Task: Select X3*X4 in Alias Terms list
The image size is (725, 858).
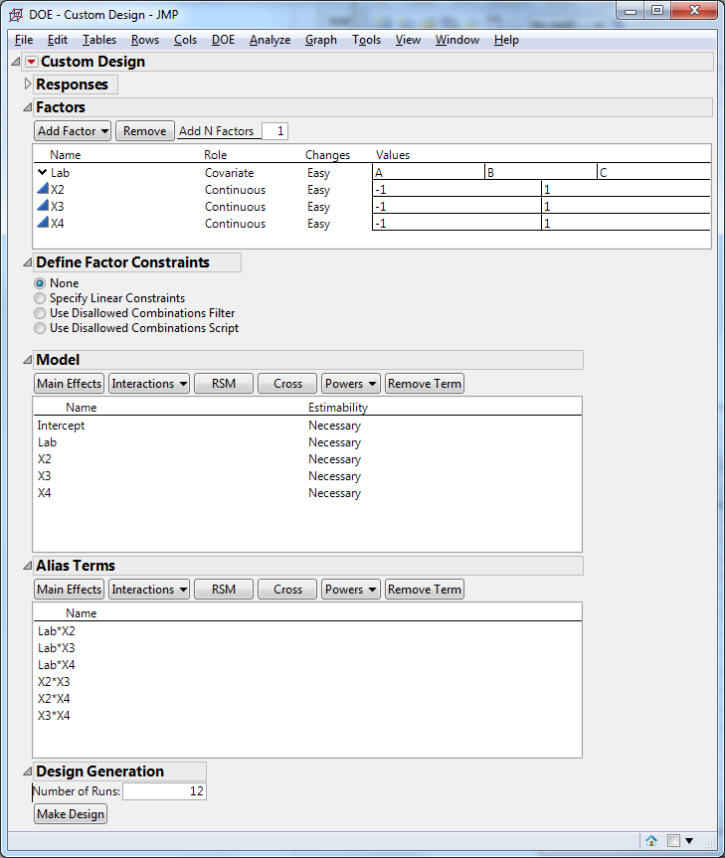Action: [x=54, y=716]
